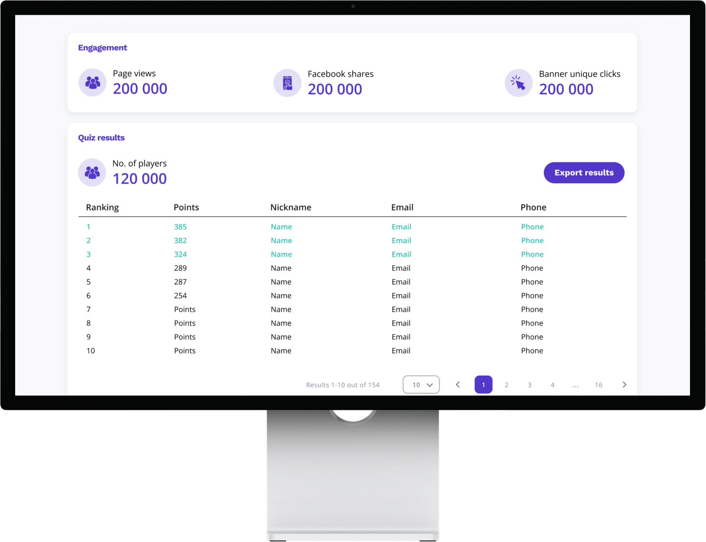This screenshot has height=542, width=706.
Task: Open the Email of rank 1 player
Action: (401, 227)
